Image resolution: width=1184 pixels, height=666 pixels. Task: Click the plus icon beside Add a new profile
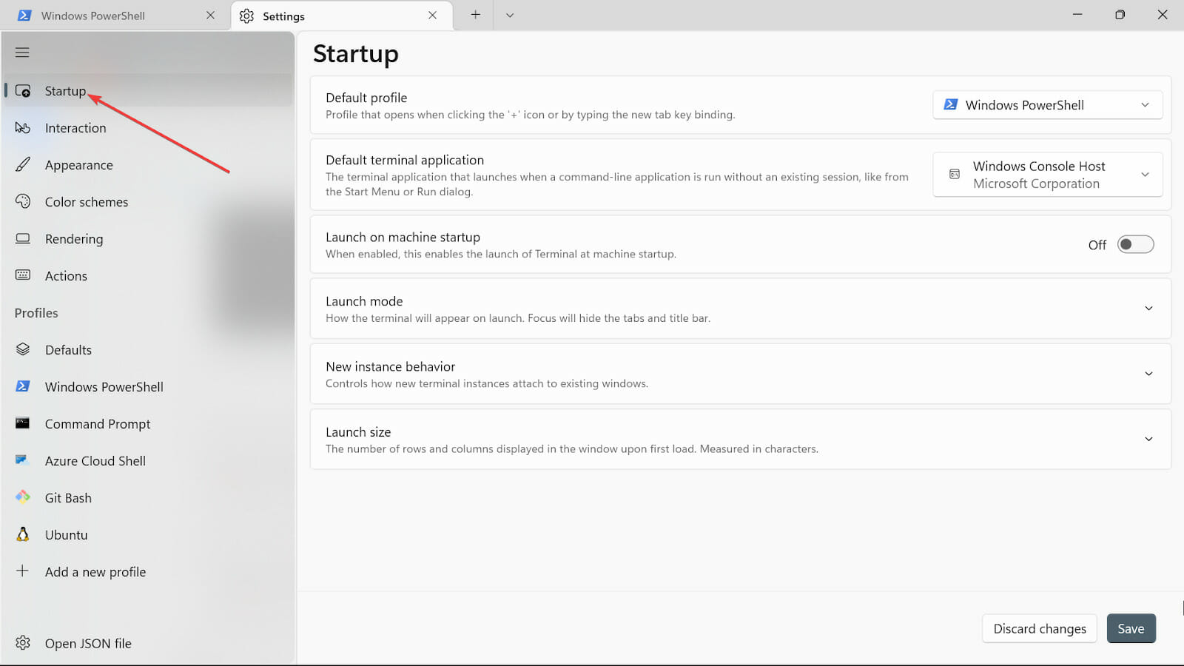[x=23, y=571]
